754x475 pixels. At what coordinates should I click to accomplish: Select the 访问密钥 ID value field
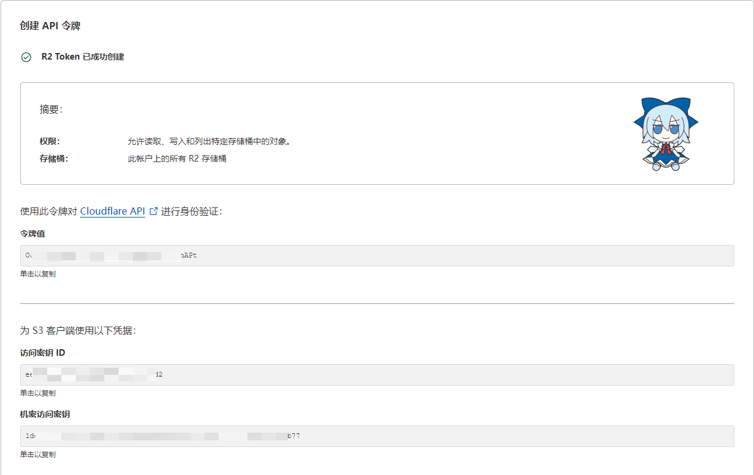[x=377, y=375]
